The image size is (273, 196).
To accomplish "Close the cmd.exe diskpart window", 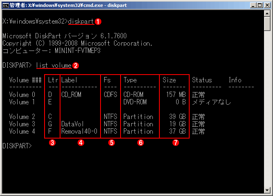I will 267,5.
